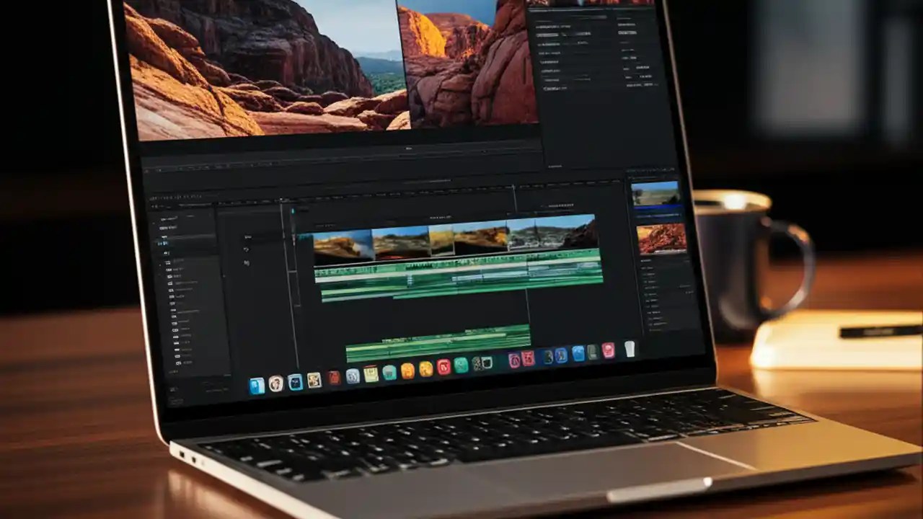
Task: Select the Selection tool in the editing toolbar
Action: point(249,238)
